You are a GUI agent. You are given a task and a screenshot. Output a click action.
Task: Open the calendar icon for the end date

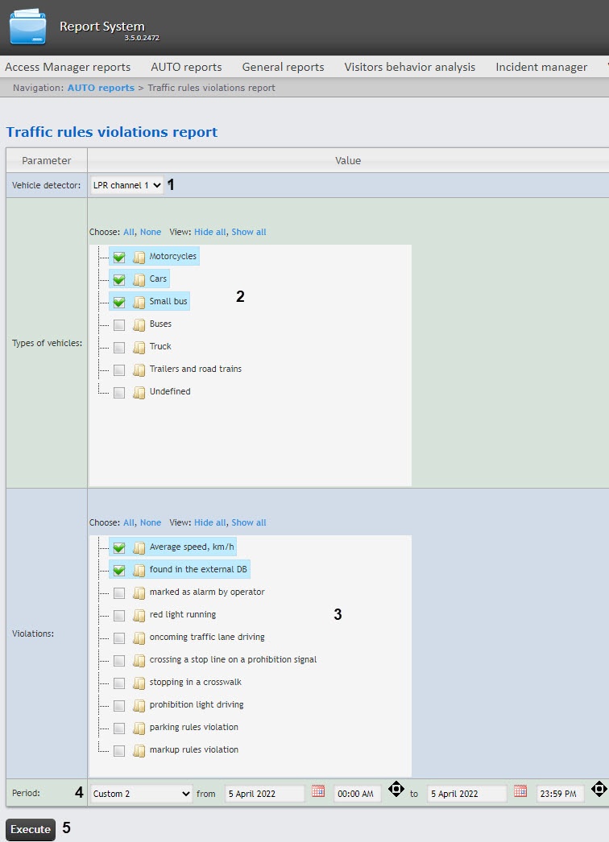point(520,791)
